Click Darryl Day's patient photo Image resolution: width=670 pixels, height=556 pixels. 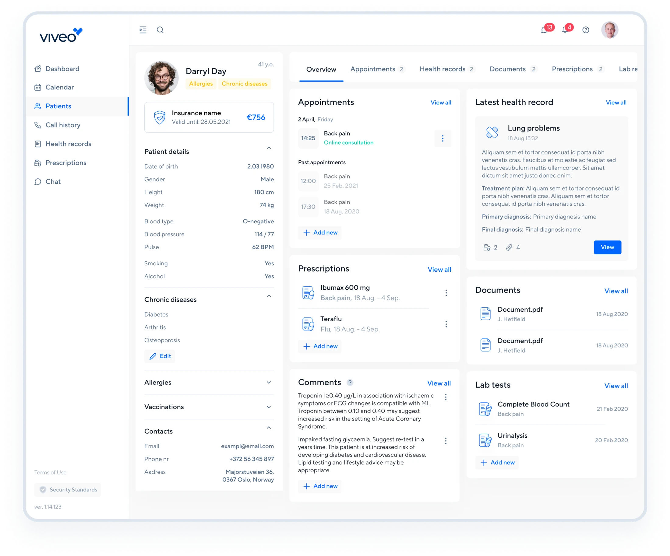tap(161, 78)
